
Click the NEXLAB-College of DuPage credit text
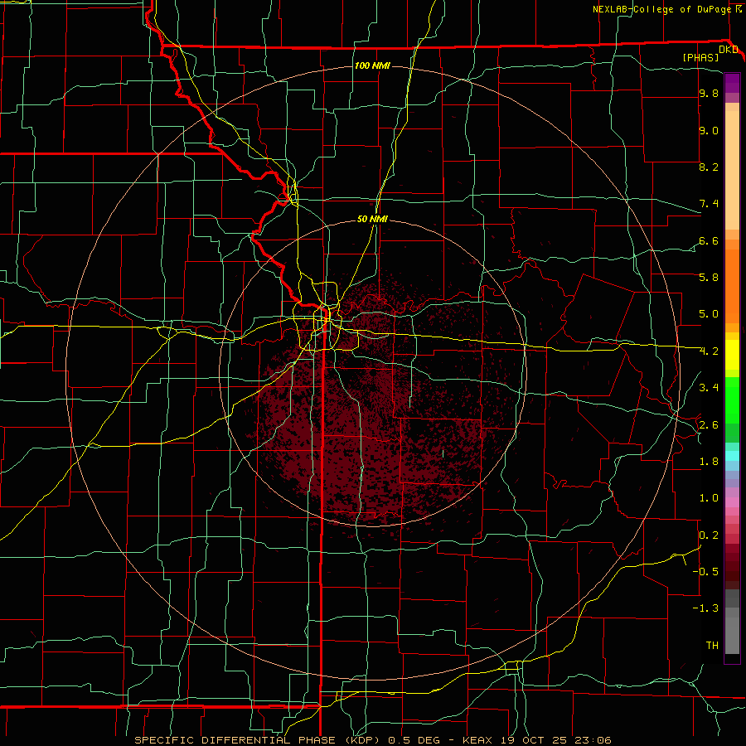tap(663, 9)
